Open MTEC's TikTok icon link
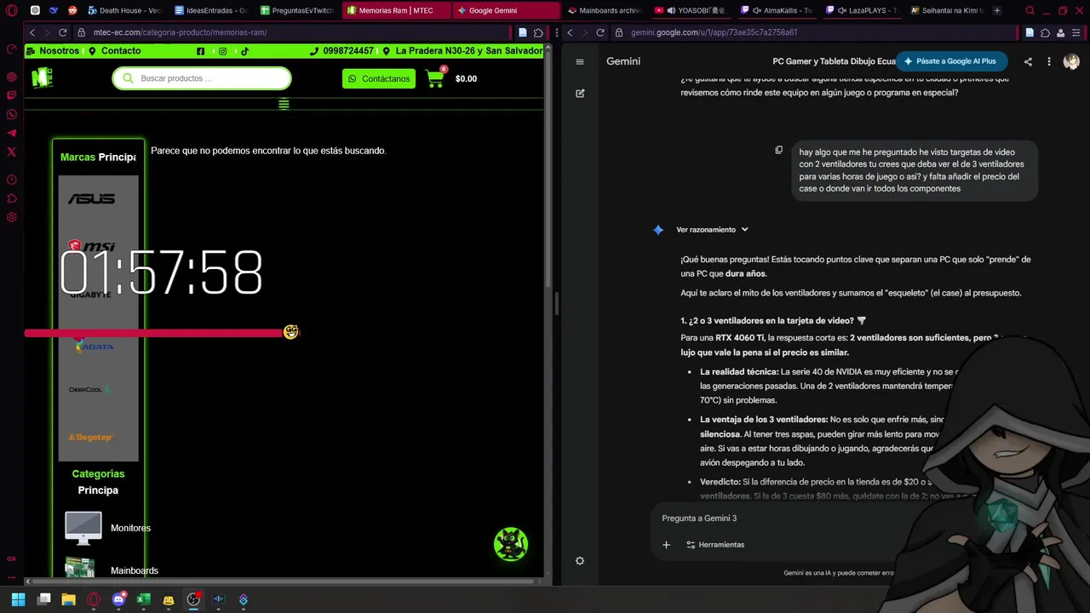1090x613 pixels. (244, 51)
